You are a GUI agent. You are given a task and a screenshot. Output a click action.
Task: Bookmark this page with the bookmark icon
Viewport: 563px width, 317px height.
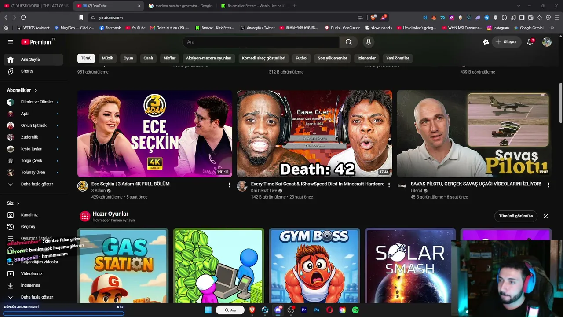click(x=81, y=18)
